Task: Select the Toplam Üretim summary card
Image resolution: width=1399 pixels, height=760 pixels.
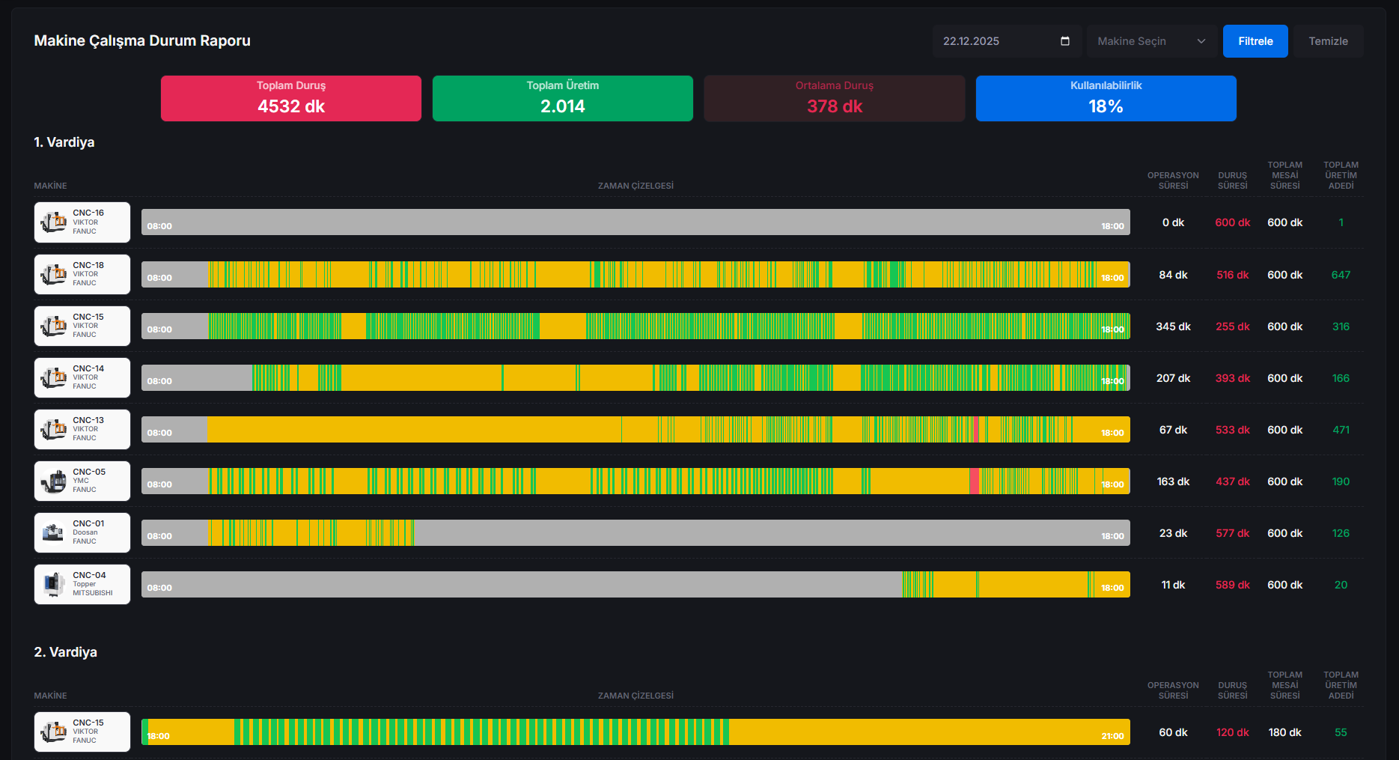Action: (x=562, y=98)
